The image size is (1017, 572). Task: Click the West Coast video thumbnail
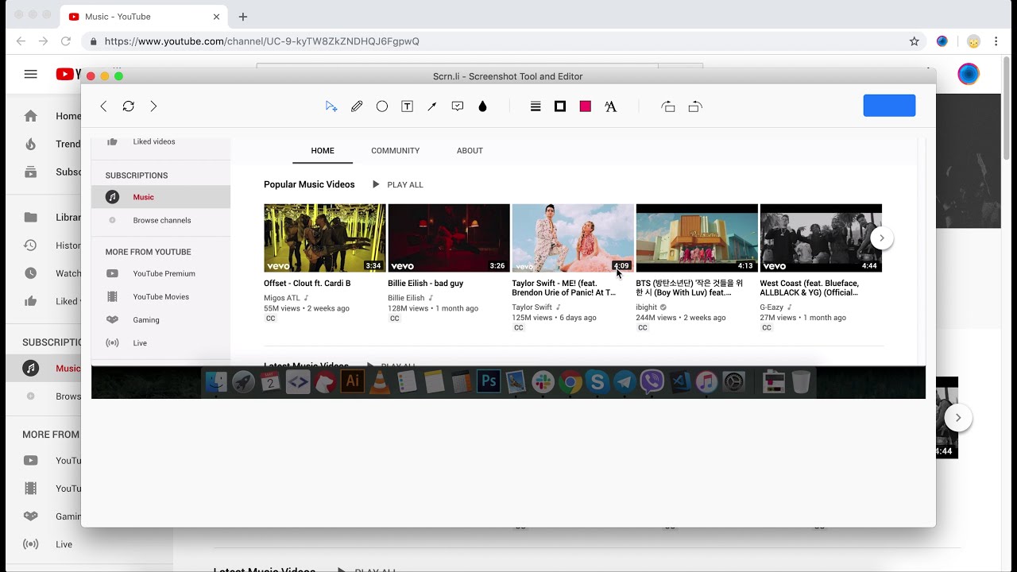click(x=821, y=238)
